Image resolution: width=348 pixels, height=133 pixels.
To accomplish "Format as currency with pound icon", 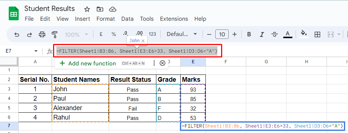I will pos(101,34).
